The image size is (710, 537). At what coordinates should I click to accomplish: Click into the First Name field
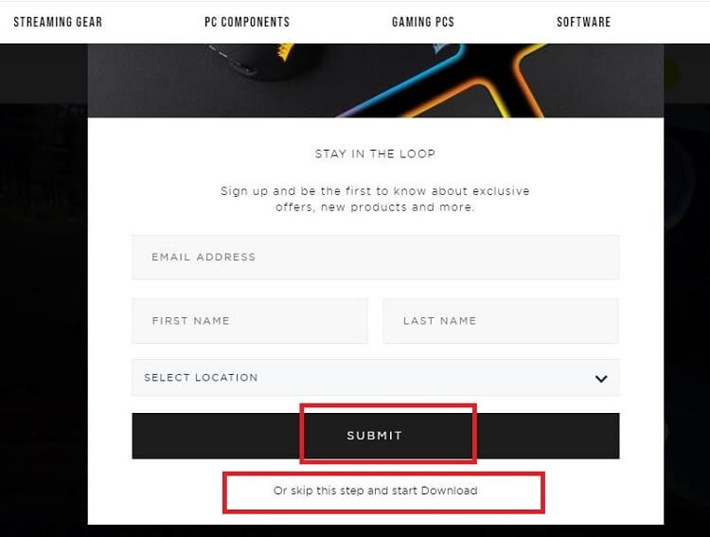(249, 321)
